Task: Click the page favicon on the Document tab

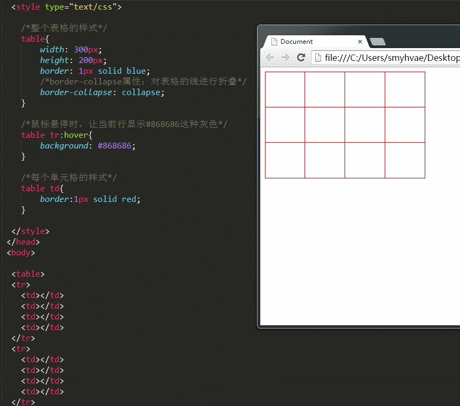Action: [x=274, y=42]
